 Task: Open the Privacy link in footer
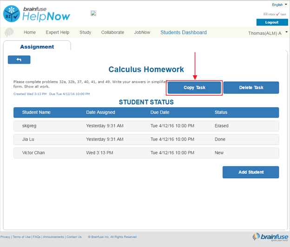[5, 237]
